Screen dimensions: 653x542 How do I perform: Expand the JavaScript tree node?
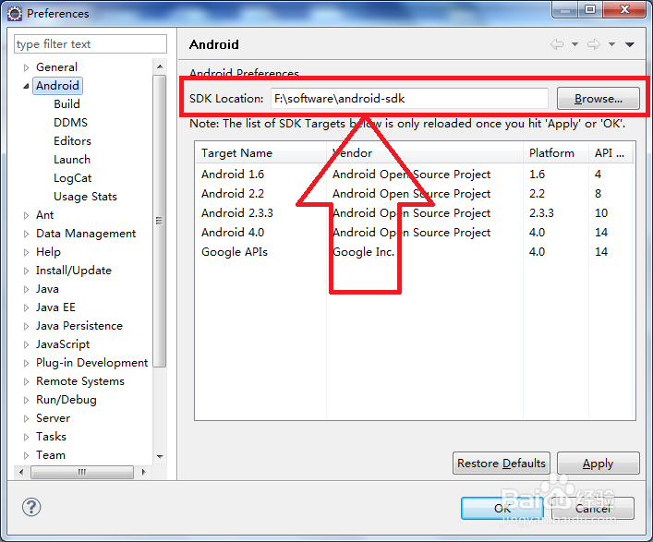(26, 344)
